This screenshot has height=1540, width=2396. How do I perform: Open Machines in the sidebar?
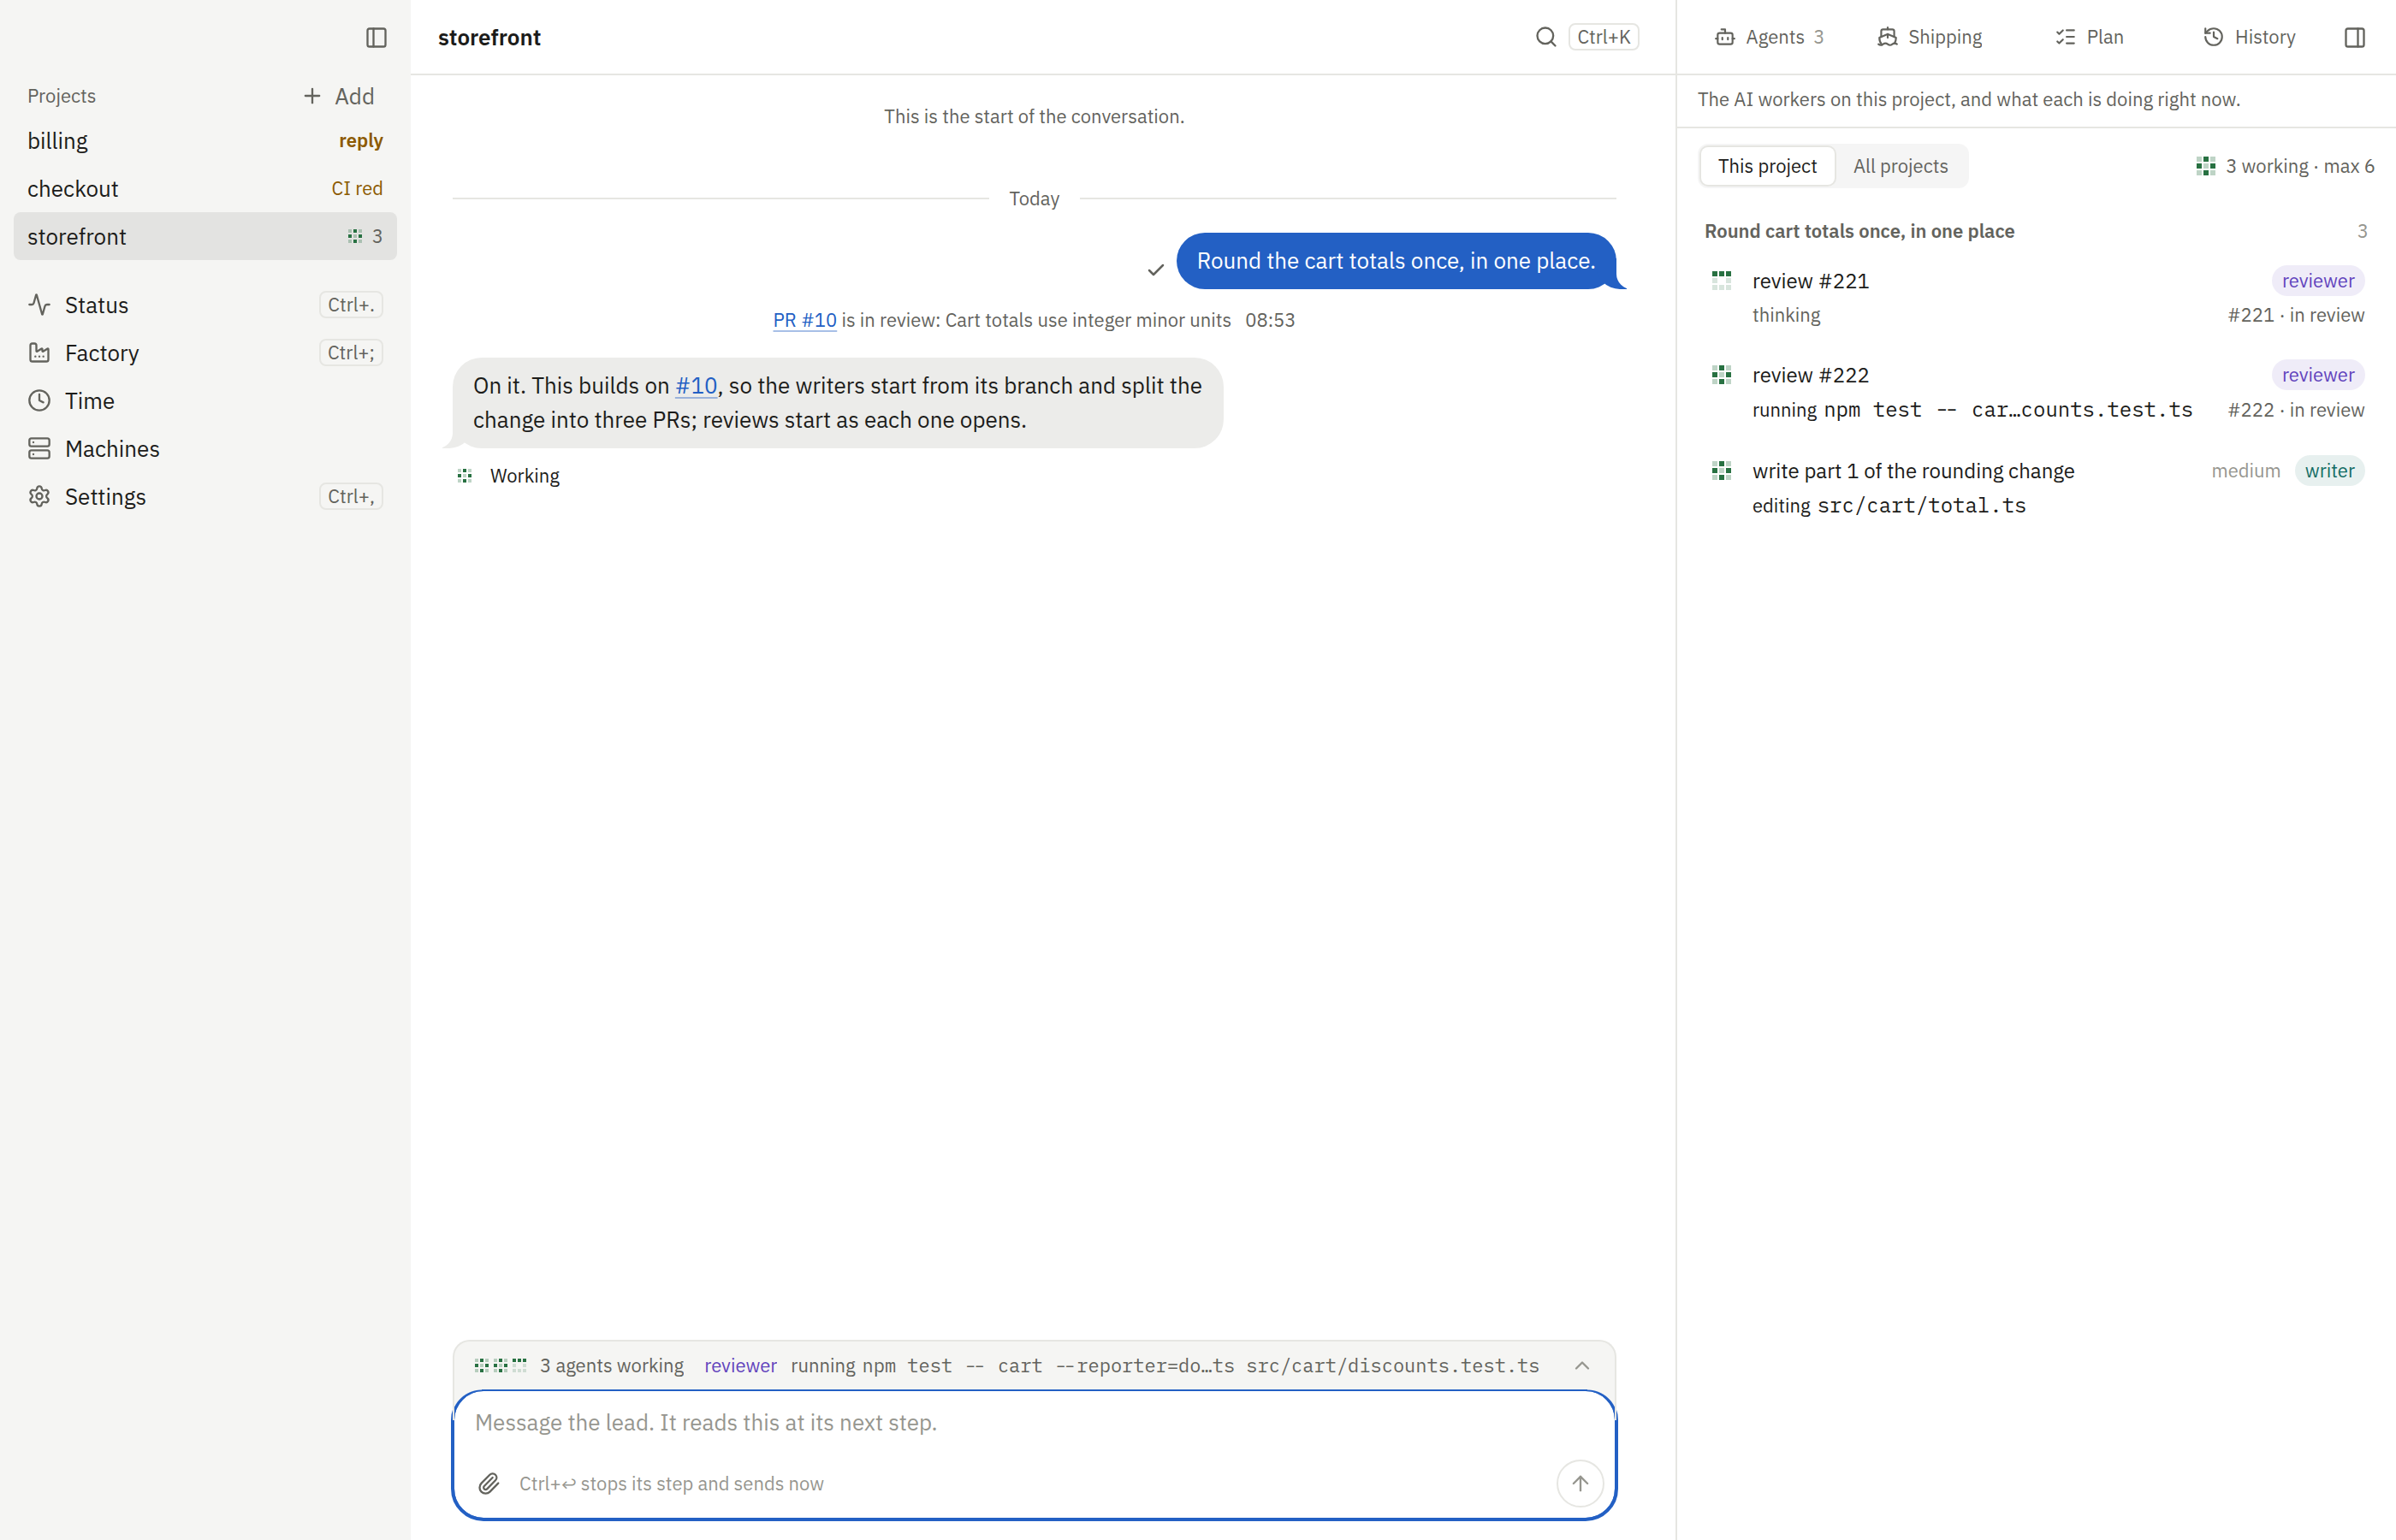[x=205, y=449]
